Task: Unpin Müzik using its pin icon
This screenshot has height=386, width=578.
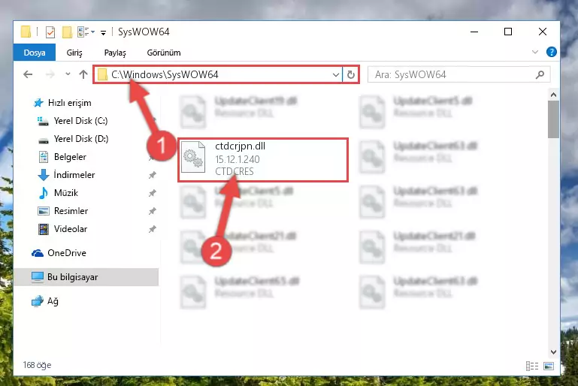Action: [153, 193]
